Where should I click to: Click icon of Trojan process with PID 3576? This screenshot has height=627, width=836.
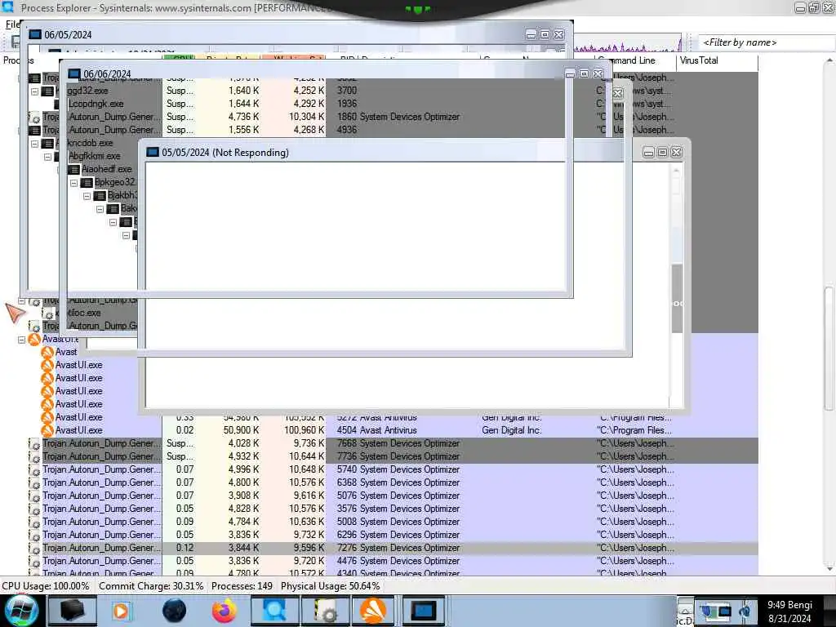34,509
